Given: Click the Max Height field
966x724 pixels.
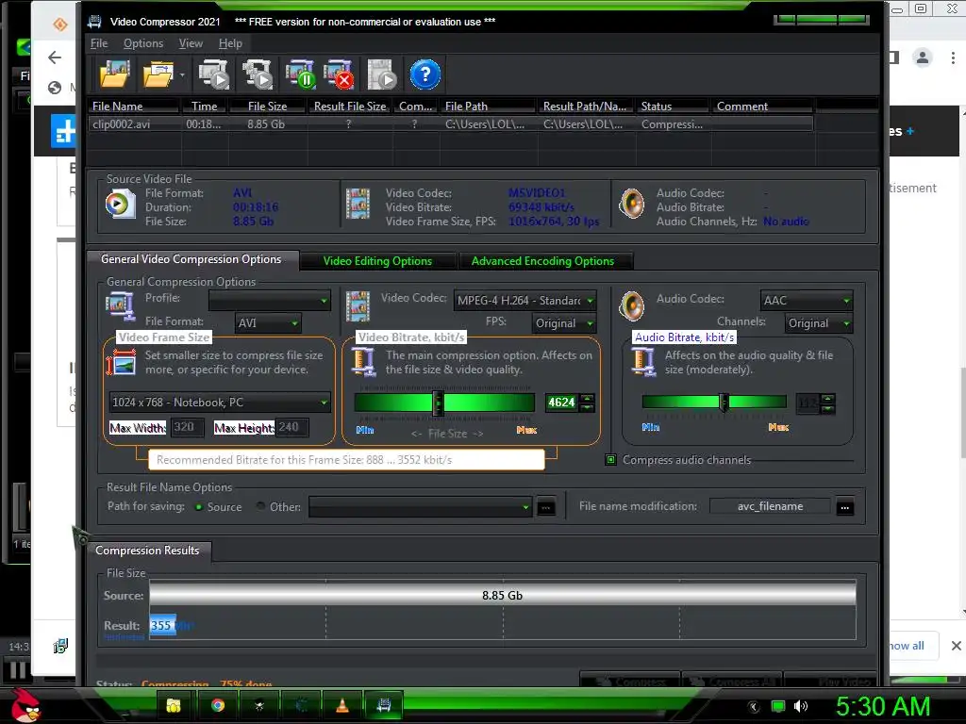Looking at the screenshot, I should tap(292, 427).
